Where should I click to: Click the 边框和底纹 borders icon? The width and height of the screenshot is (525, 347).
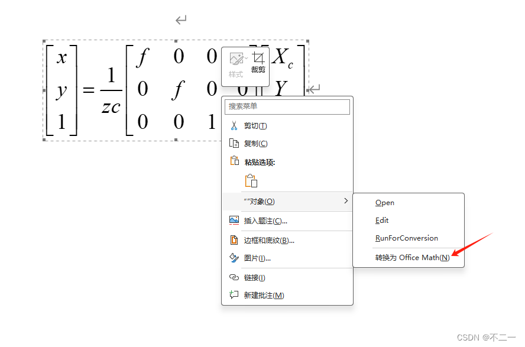point(233,239)
